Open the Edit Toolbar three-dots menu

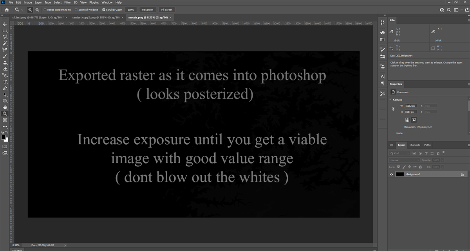tap(5, 126)
